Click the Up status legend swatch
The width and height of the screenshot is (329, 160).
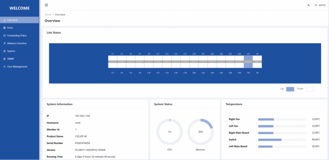tap(290, 89)
